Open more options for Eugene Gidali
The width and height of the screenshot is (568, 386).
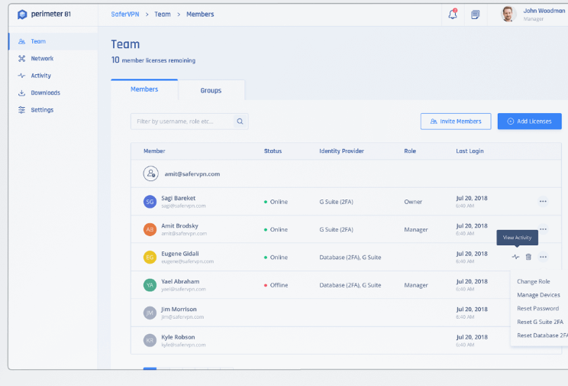coord(543,257)
